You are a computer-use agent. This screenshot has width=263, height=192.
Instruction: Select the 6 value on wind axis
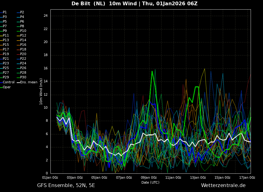(x=47, y=134)
